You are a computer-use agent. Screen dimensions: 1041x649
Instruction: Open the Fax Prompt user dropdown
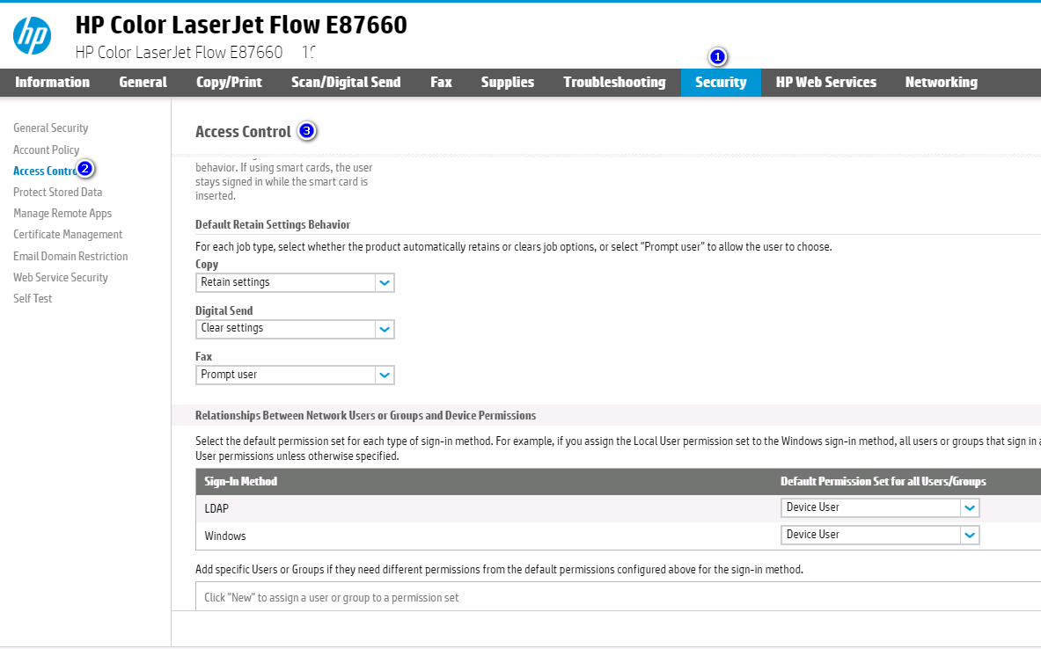tap(295, 375)
